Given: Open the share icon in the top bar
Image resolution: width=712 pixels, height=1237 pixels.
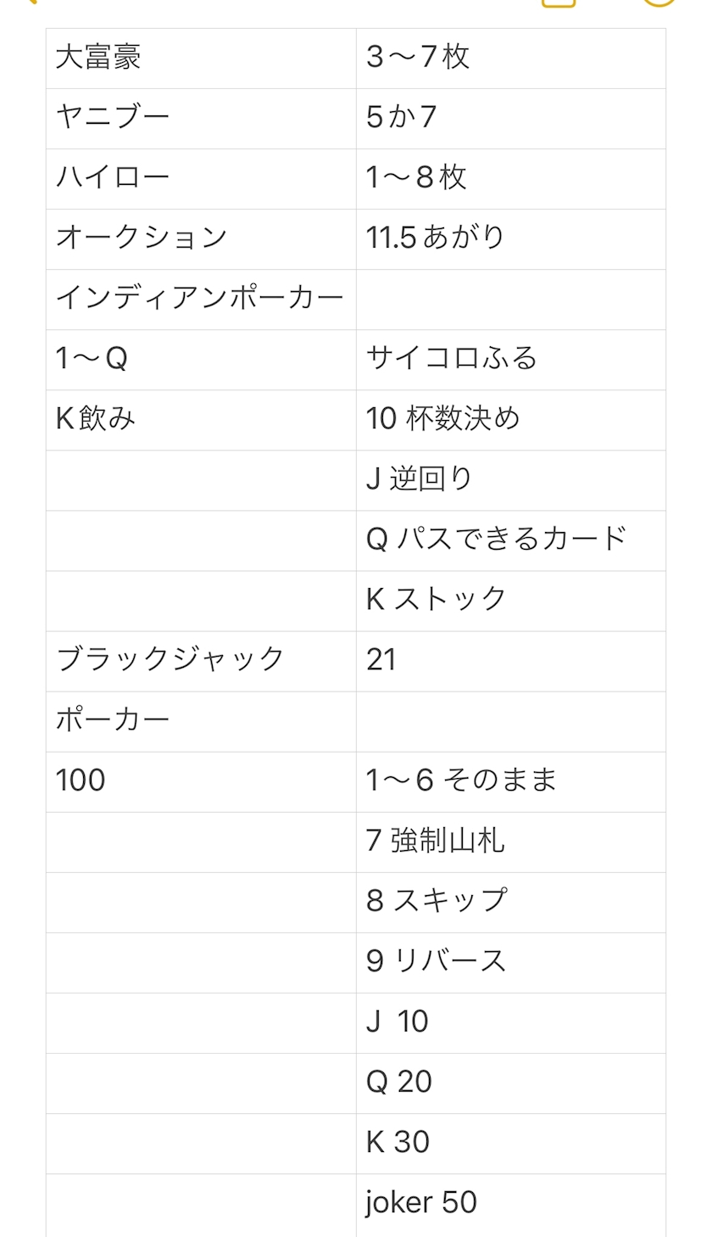Looking at the screenshot, I should pyautogui.click(x=559, y=3).
